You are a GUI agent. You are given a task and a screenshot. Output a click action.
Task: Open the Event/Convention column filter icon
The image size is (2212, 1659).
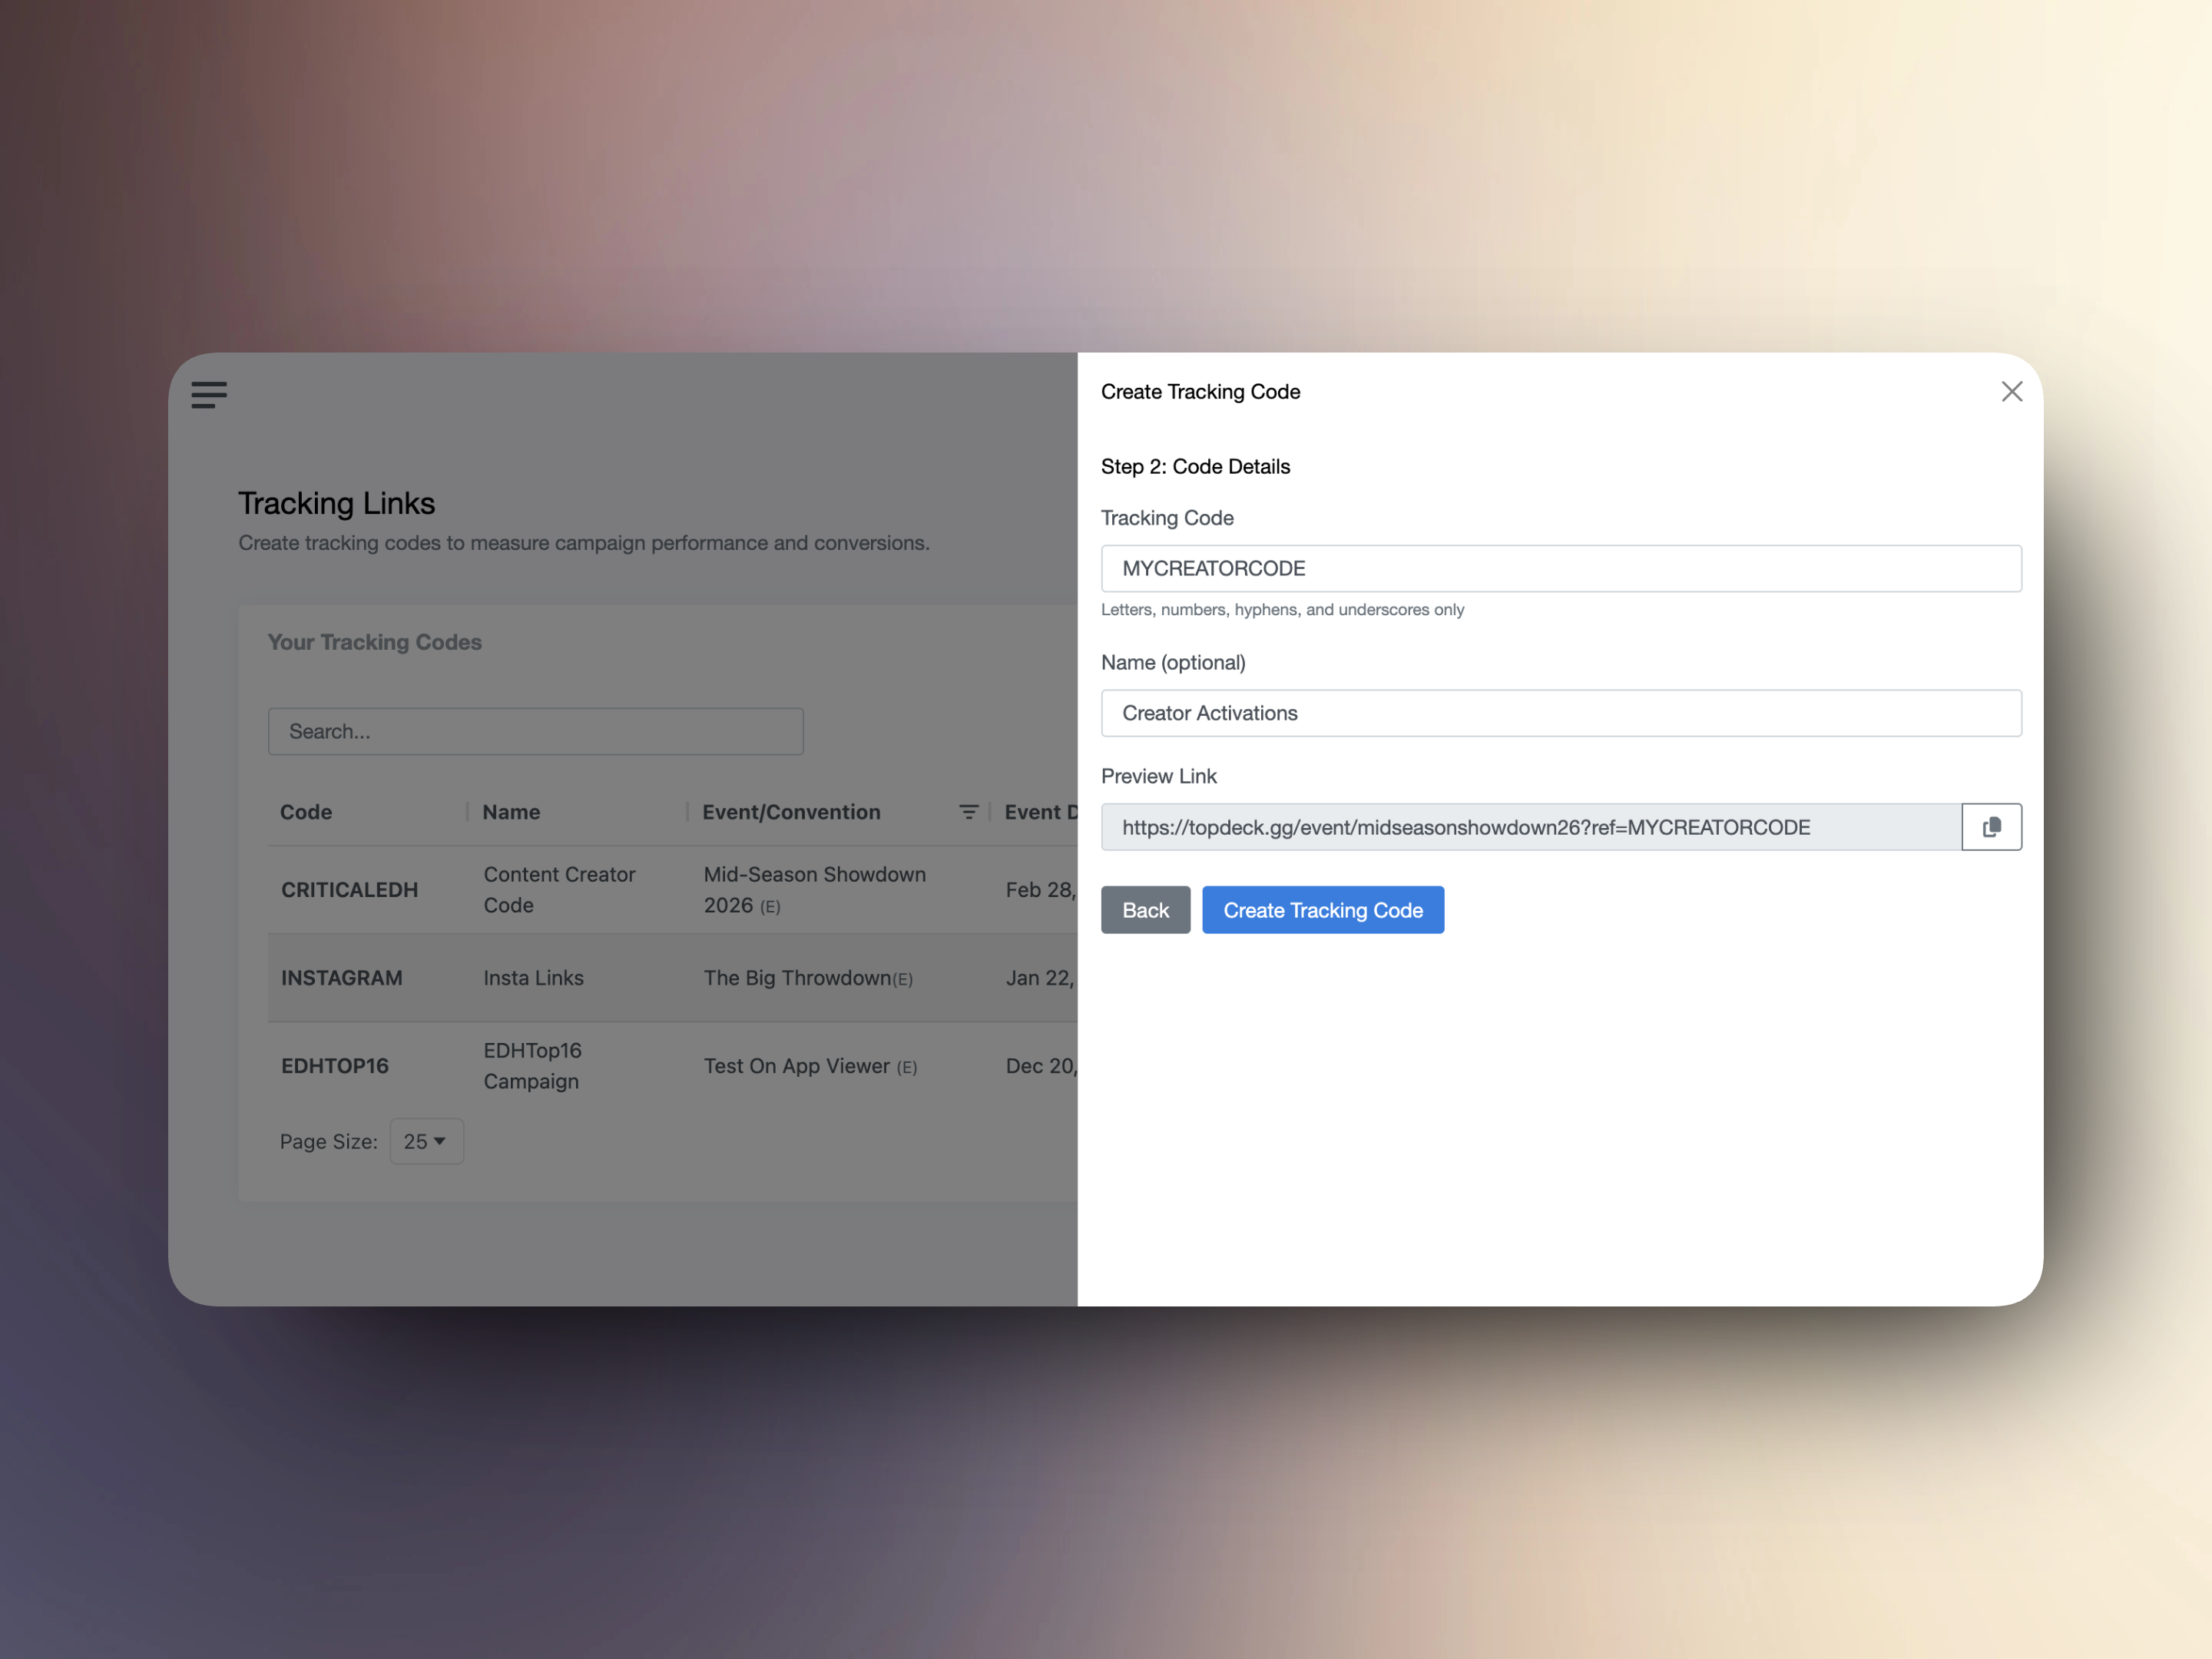coord(968,812)
